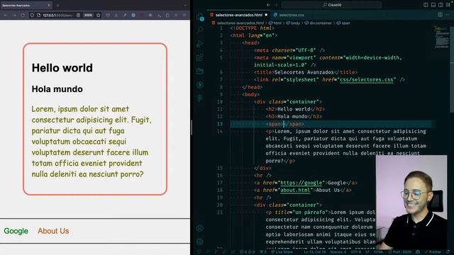Viewport: 454px width, 255px height.
Task: Open the Search icon in VS Code activity bar
Action: [200, 30]
